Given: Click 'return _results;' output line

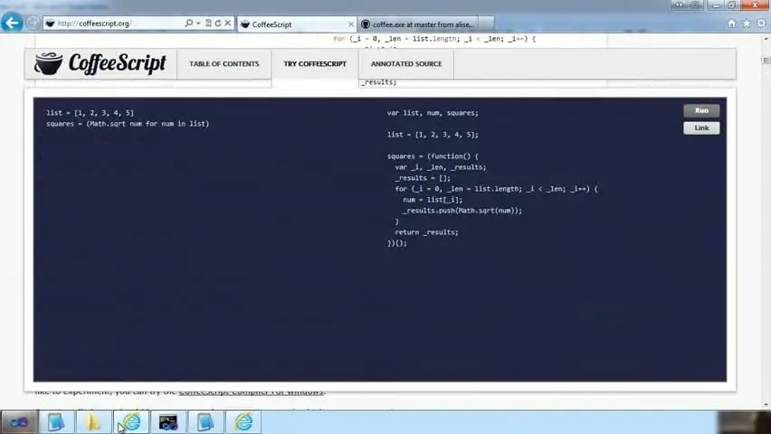Looking at the screenshot, I should tap(426, 232).
